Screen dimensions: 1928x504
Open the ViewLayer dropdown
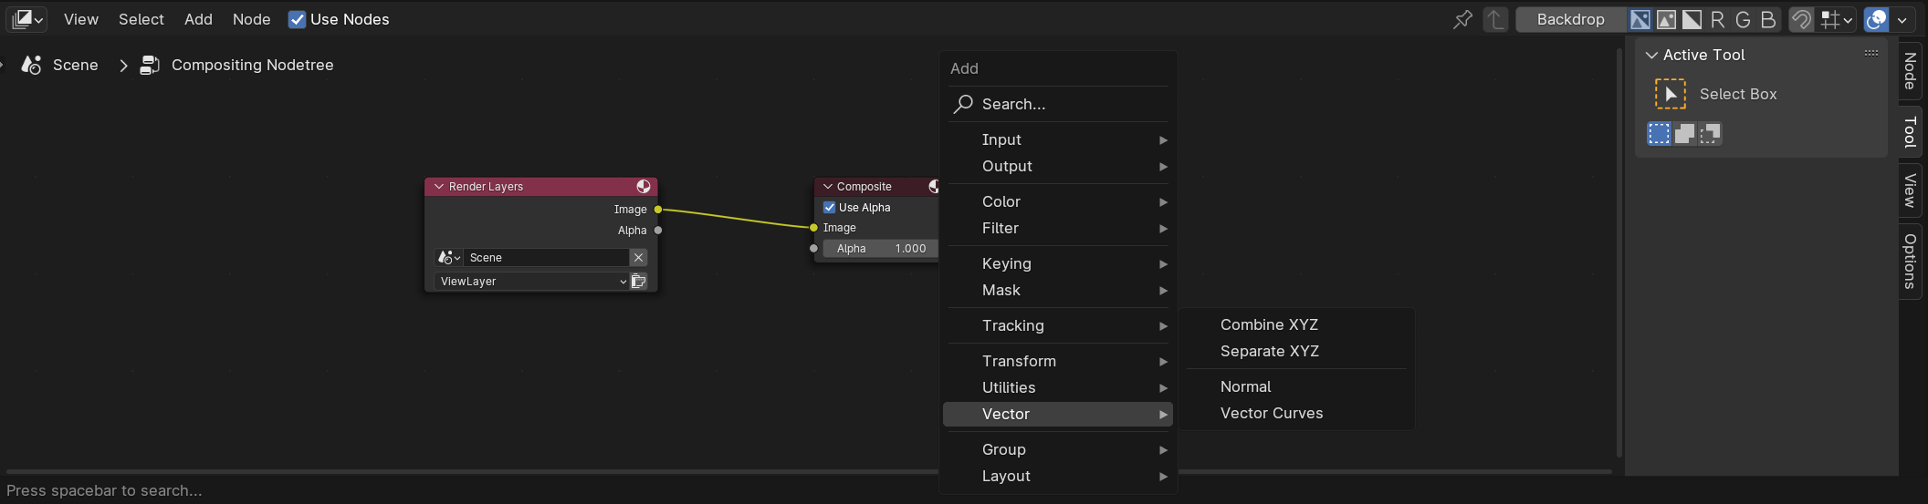point(532,282)
